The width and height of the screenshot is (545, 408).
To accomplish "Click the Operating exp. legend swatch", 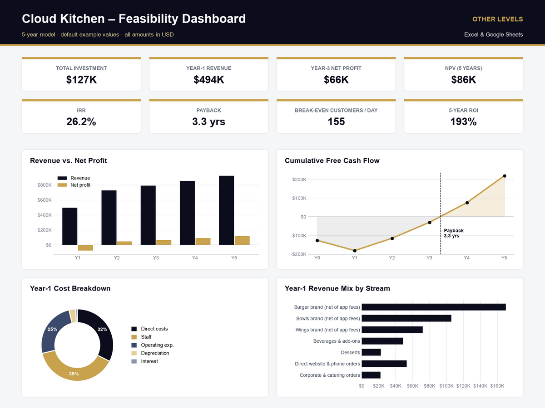I will (134, 345).
